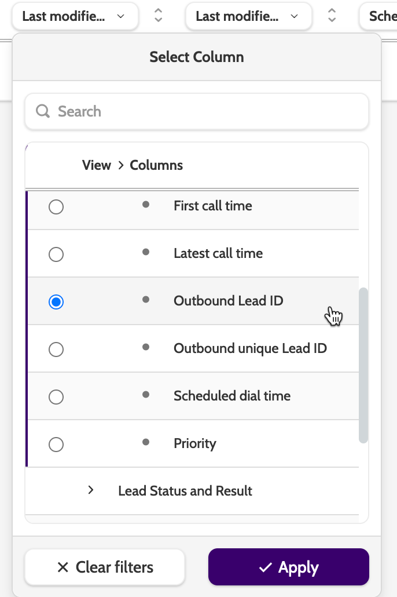Select the Outbound unique Lead ID radio

coord(56,350)
